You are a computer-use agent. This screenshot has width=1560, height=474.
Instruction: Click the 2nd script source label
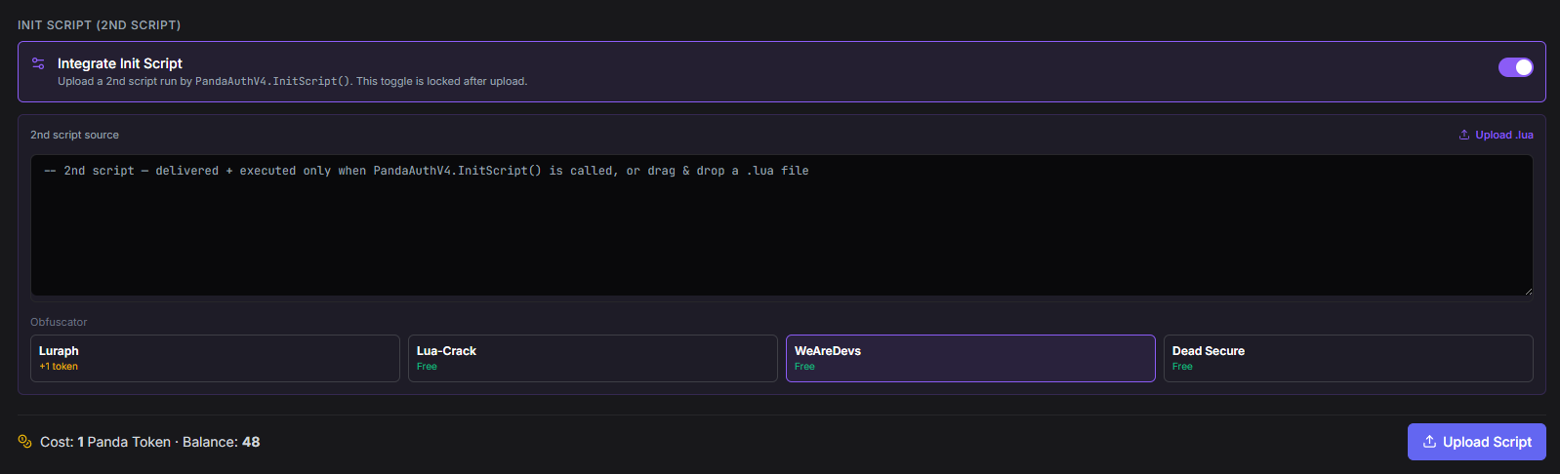[x=74, y=135]
